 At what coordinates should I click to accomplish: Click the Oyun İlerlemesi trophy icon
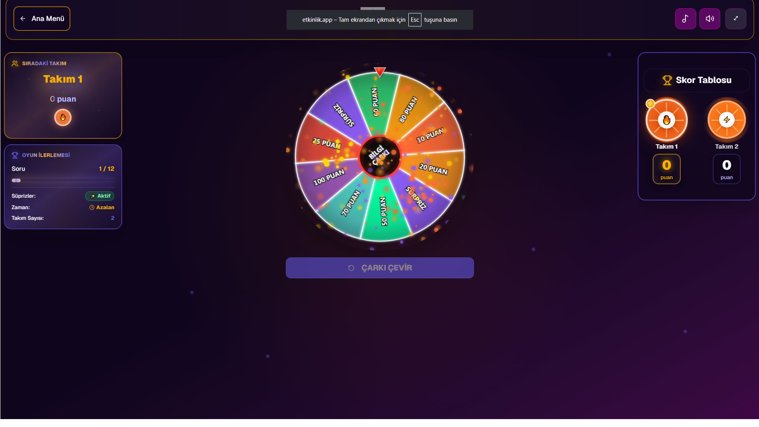pos(15,155)
